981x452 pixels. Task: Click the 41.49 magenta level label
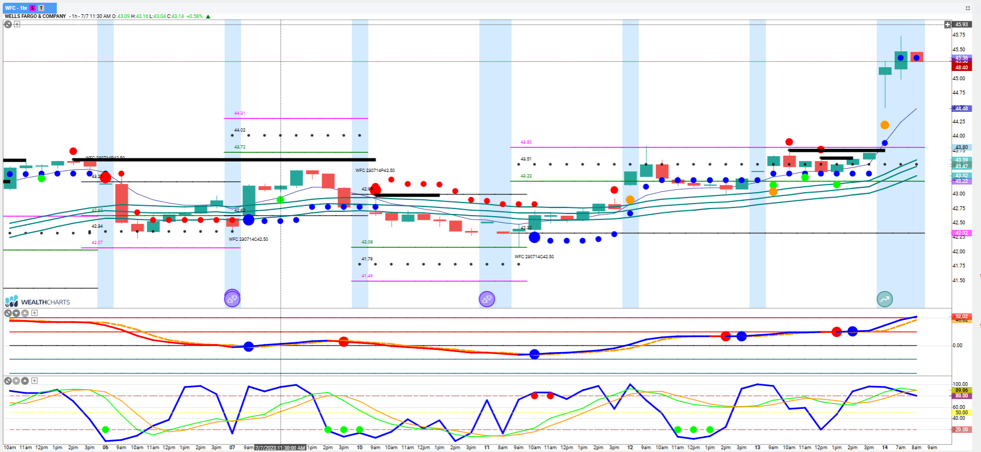tap(367, 276)
